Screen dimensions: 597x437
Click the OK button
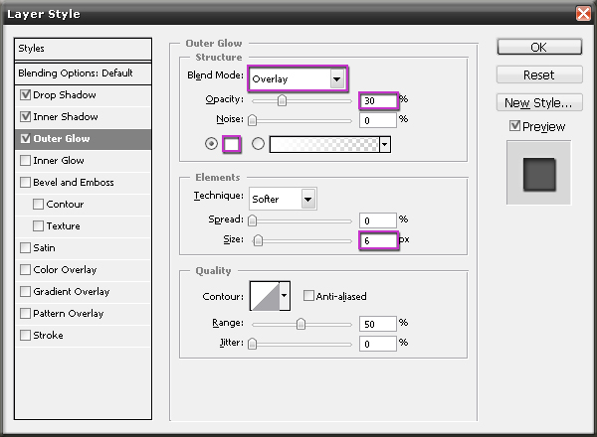[x=539, y=47]
